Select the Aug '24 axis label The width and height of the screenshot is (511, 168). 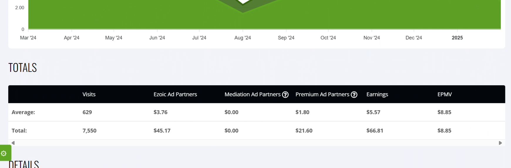coord(243,38)
